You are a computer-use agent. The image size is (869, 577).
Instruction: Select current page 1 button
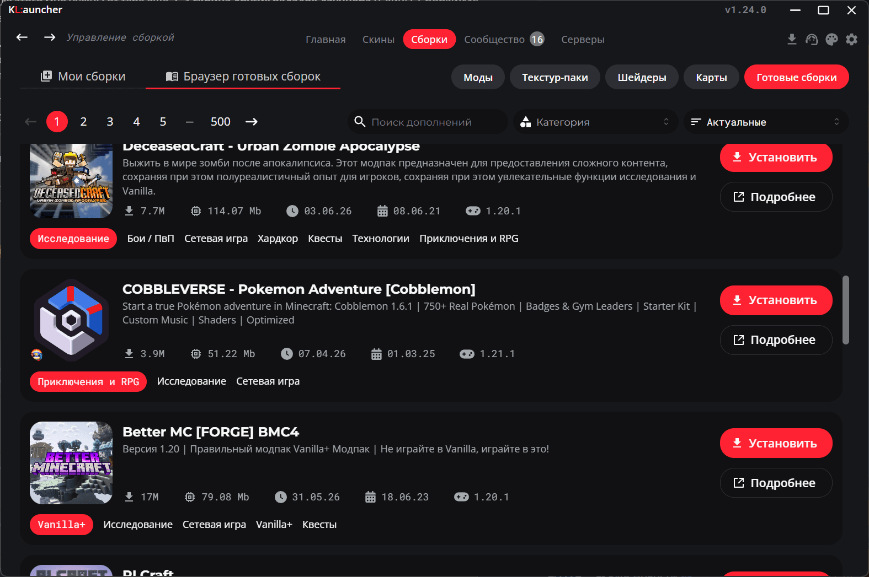(57, 122)
